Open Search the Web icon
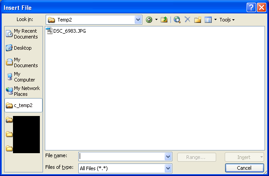This screenshot has height=176, width=269. [x=177, y=20]
